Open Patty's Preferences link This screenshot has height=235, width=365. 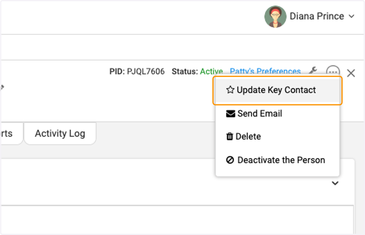click(265, 71)
